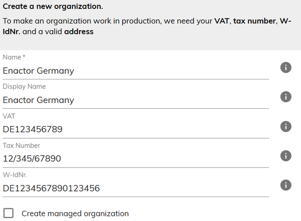The width and height of the screenshot is (301, 221).
Task: Click info icon next to Tax Number
Action: pyautogui.click(x=285, y=156)
